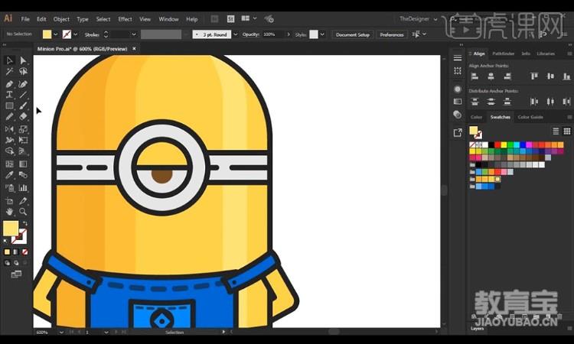Open the 3 pt. Round brush dropdown
Image resolution: width=574 pixels, height=344 pixels.
(x=236, y=34)
